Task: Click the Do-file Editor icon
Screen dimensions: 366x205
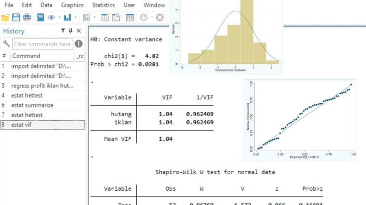Action: click(86, 18)
